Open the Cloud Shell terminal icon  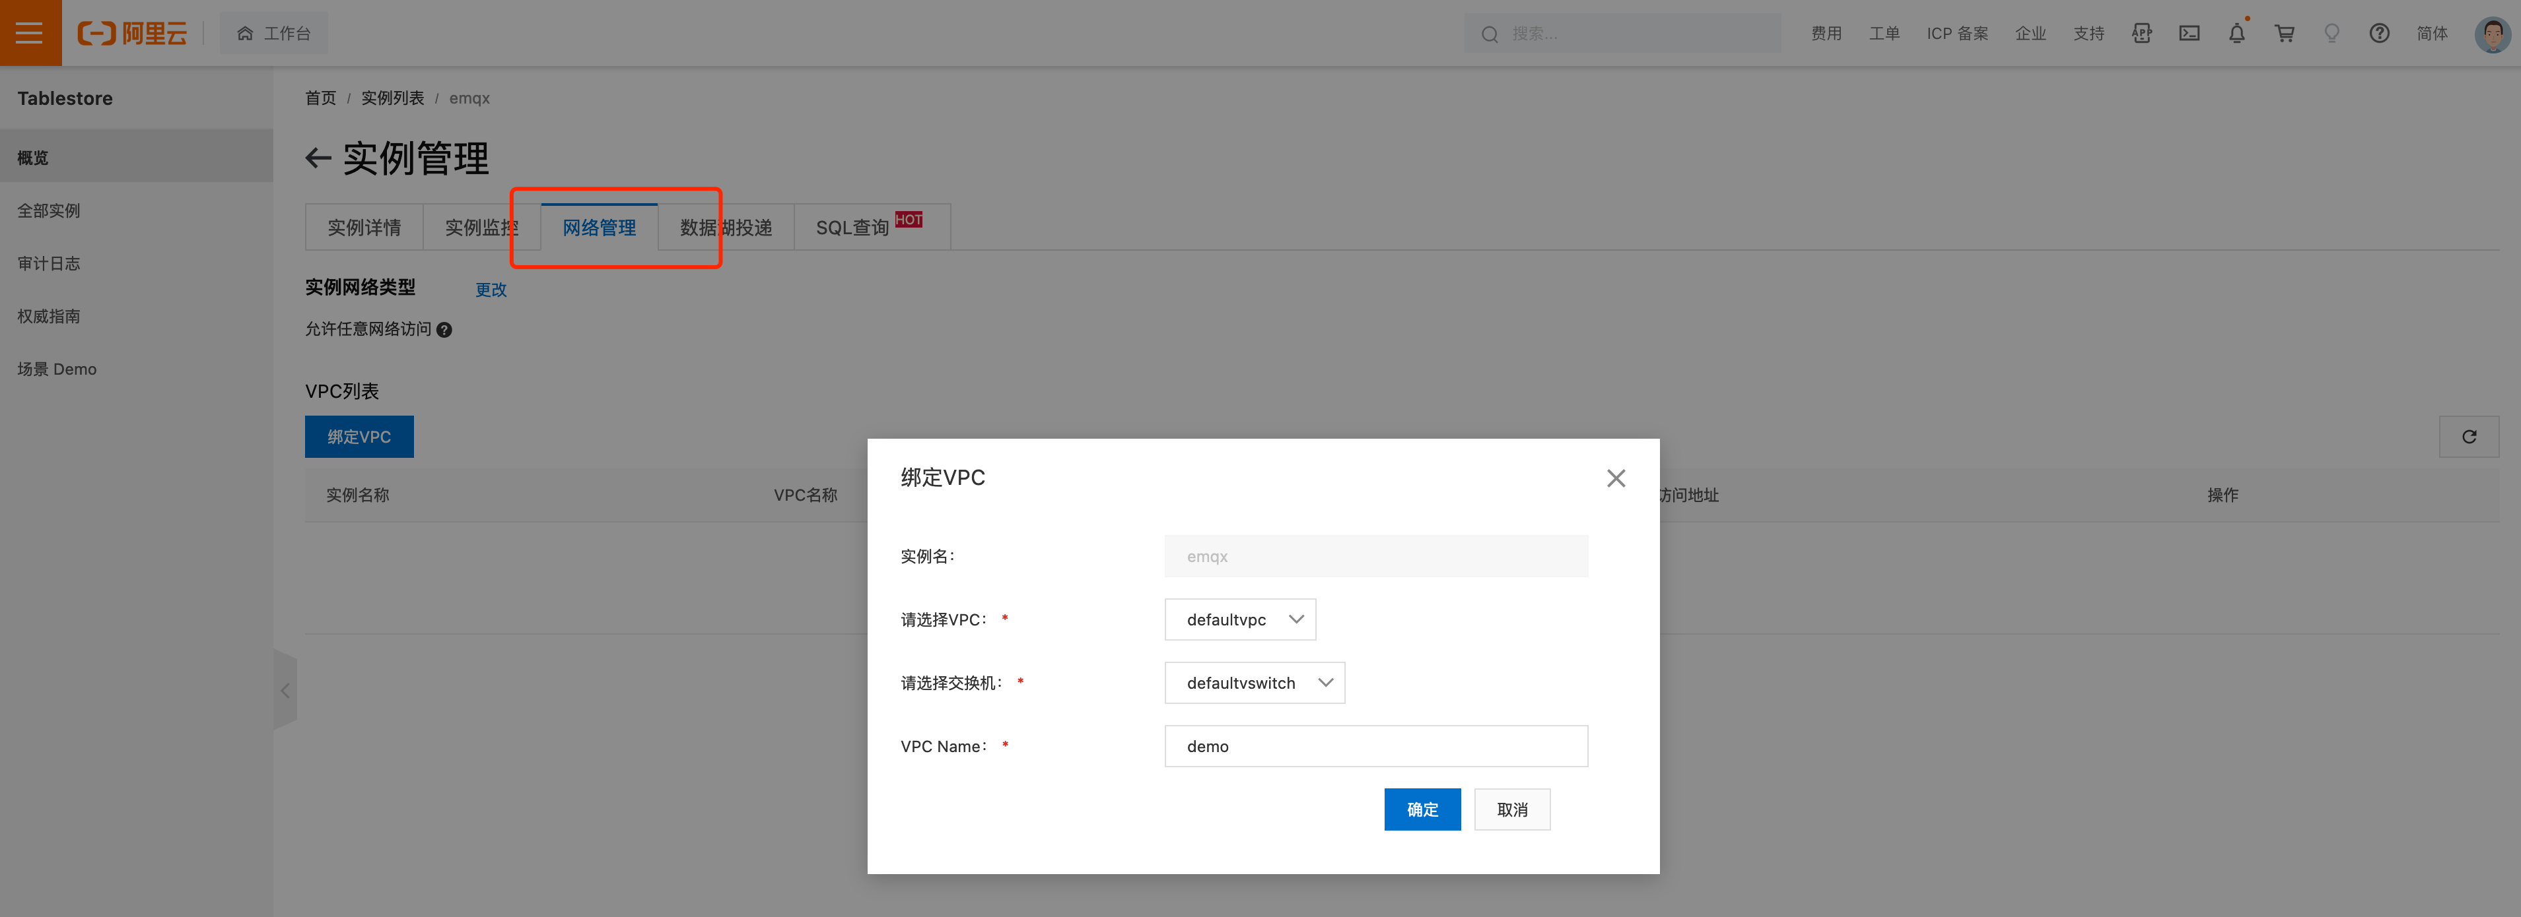click(2190, 33)
